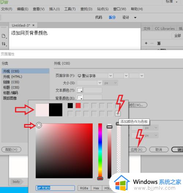Click the 文本颜色 hex value field
The height and width of the screenshot is (193, 183).
pos(93,90)
